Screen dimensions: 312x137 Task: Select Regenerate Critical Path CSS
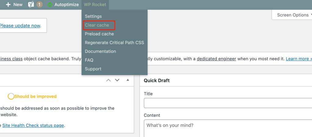pos(115,43)
